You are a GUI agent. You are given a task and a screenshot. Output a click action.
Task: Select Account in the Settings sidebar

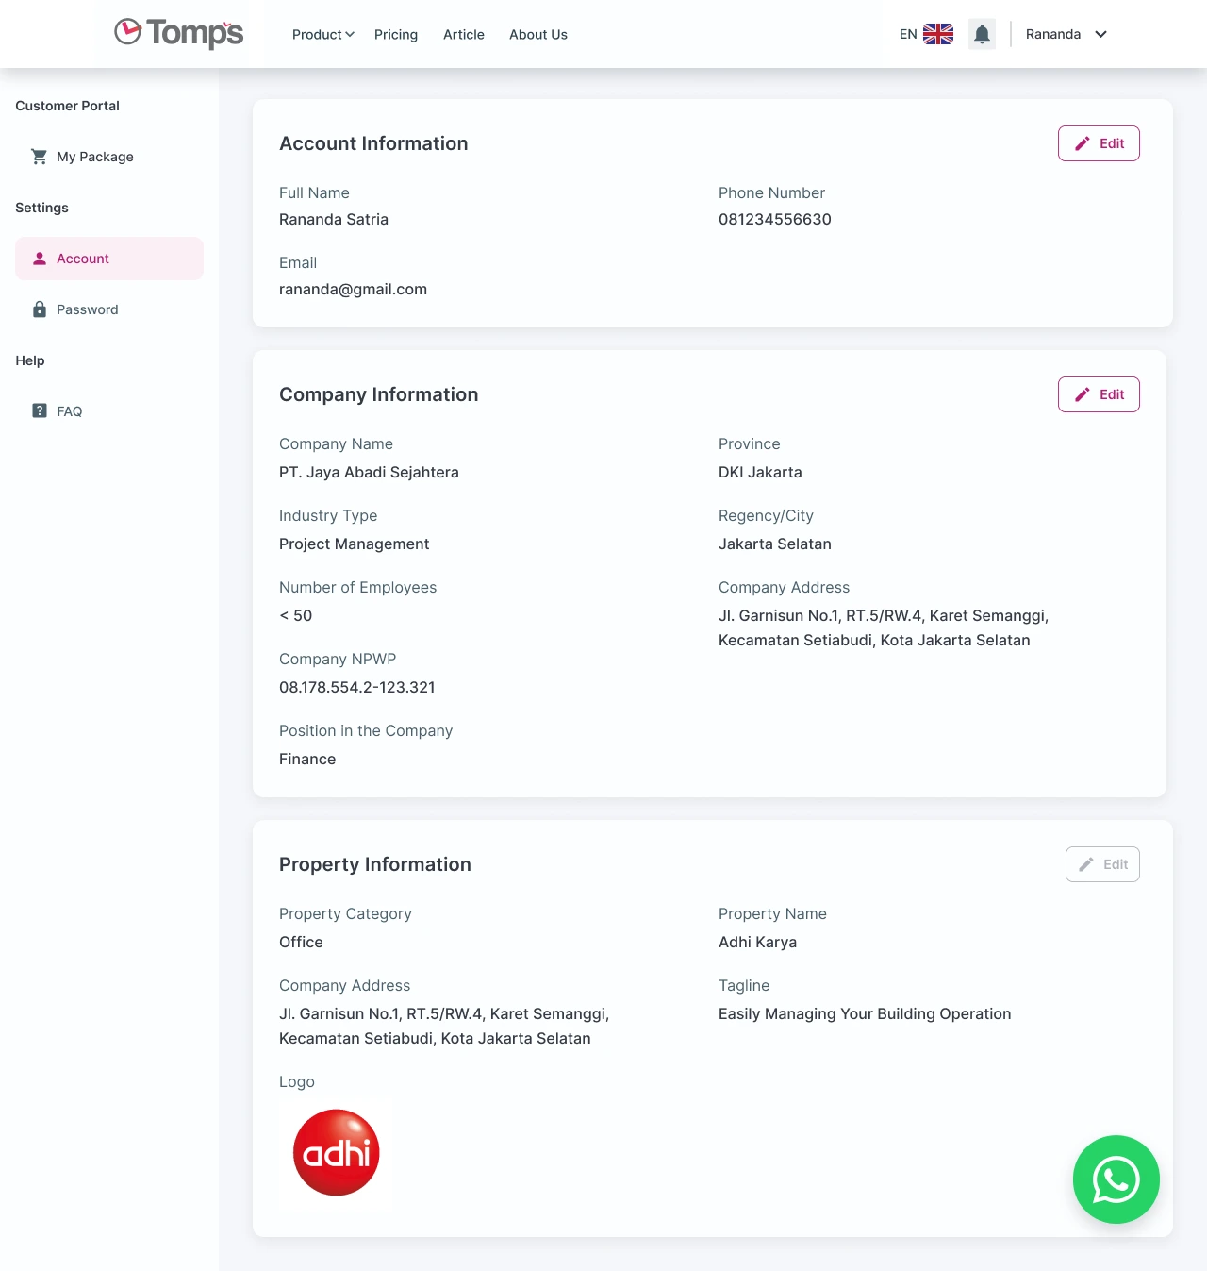83,258
